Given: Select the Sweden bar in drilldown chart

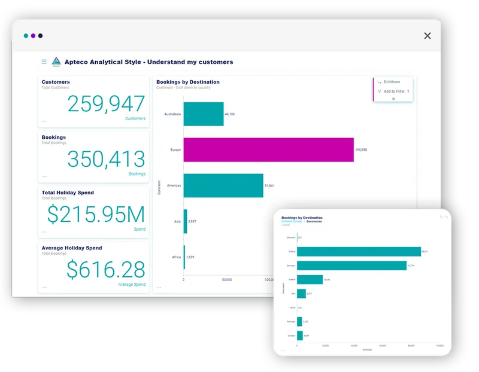Looking at the screenshot, I should (x=300, y=336).
